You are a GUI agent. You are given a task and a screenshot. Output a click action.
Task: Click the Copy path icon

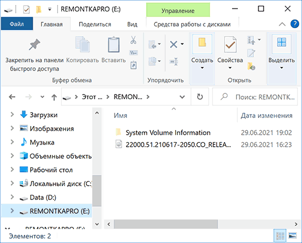[x=134, y=52]
